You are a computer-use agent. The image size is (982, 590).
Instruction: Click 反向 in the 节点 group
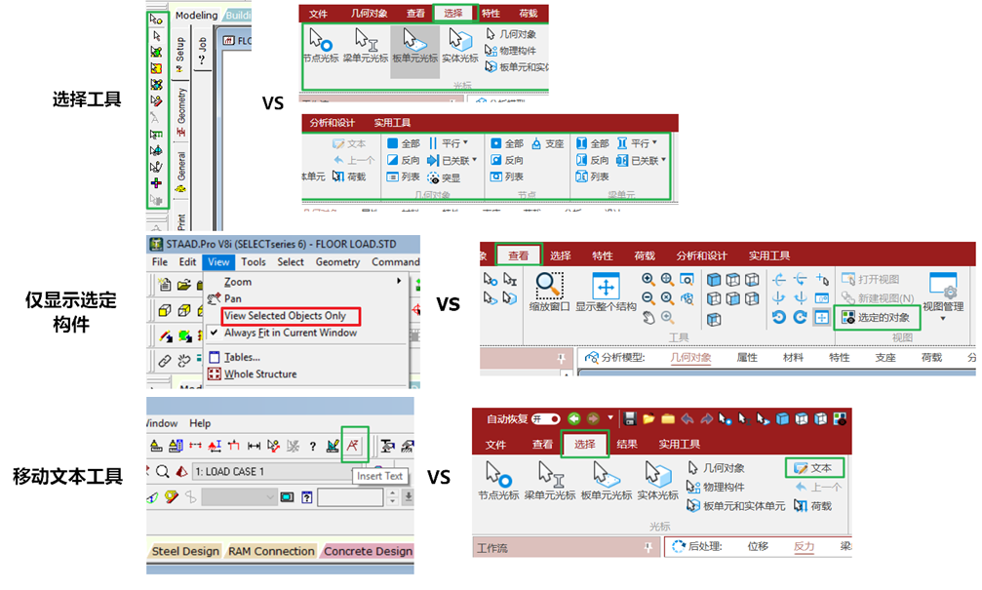click(507, 160)
